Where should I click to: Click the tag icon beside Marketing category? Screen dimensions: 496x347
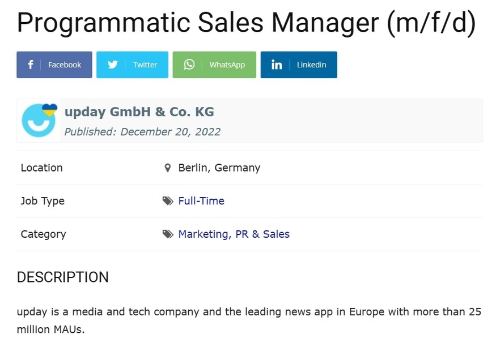pyautogui.click(x=168, y=234)
